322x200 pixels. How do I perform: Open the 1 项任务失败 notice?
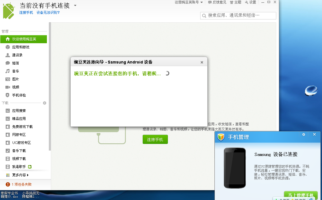(21, 184)
